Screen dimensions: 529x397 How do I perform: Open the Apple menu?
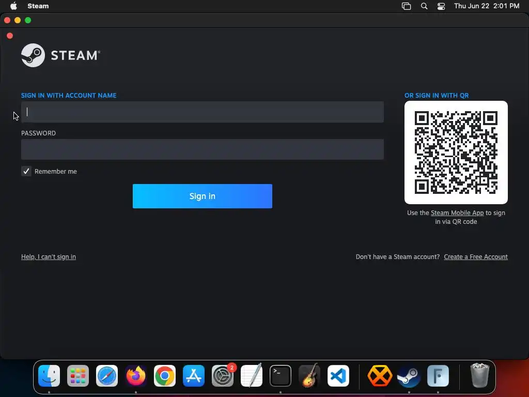click(13, 6)
